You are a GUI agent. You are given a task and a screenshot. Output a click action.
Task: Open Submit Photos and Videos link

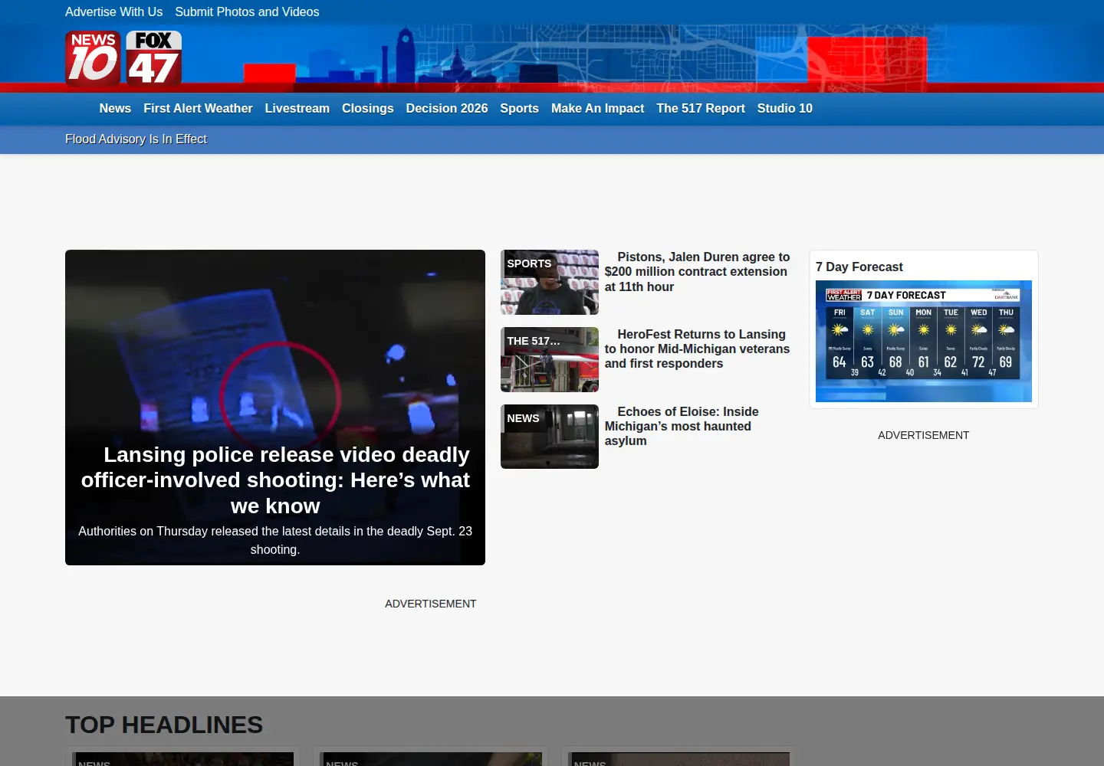pyautogui.click(x=247, y=11)
